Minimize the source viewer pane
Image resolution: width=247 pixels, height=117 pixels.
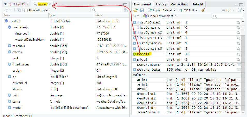point(121,5)
